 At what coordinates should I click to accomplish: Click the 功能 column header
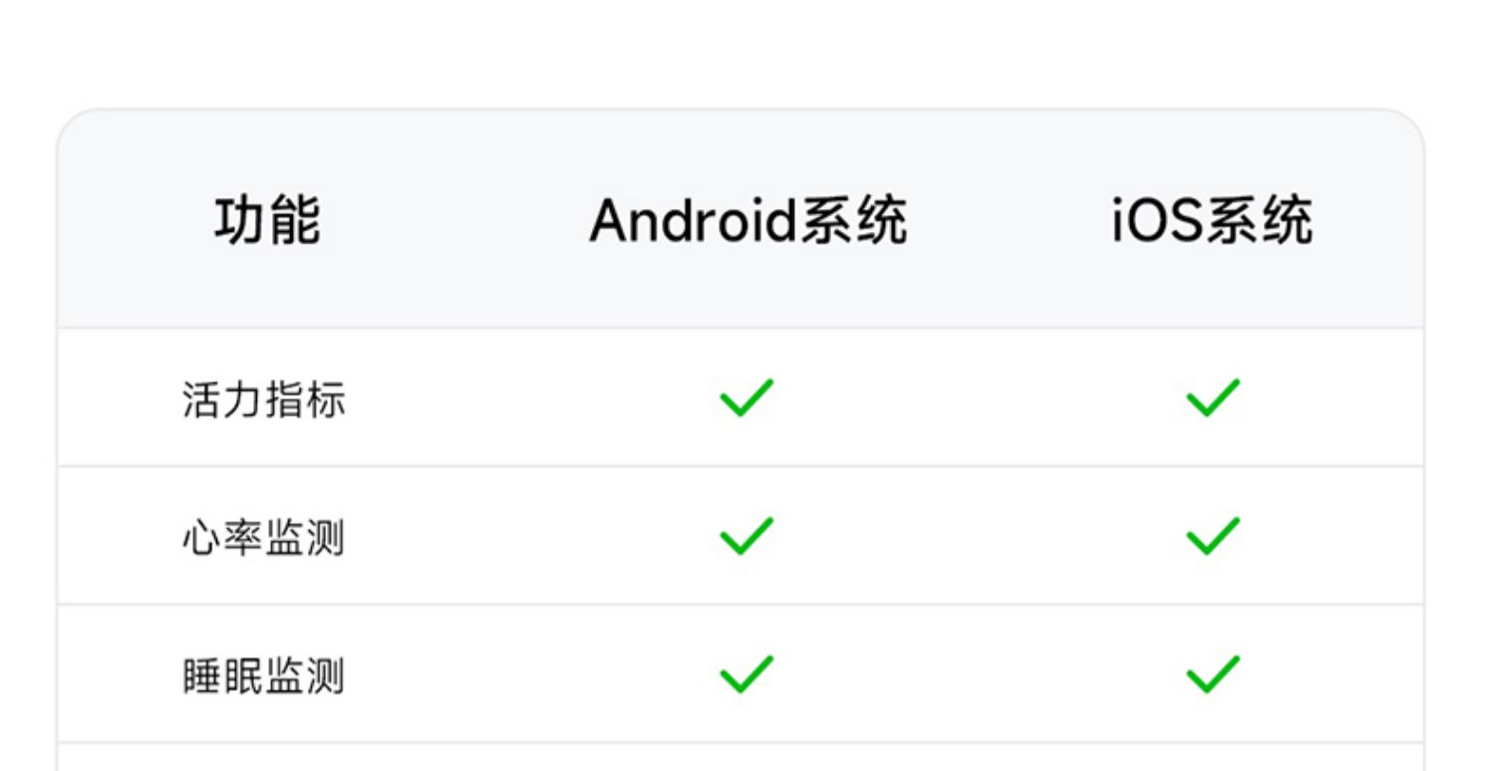pyautogui.click(x=267, y=220)
